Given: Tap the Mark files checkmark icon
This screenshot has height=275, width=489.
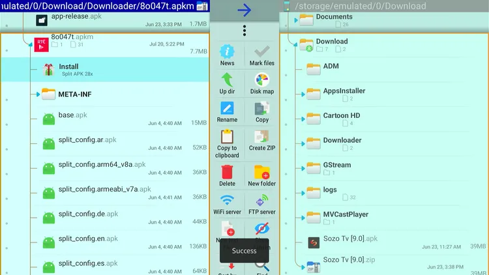Looking at the screenshot, I should click(261, 51).
